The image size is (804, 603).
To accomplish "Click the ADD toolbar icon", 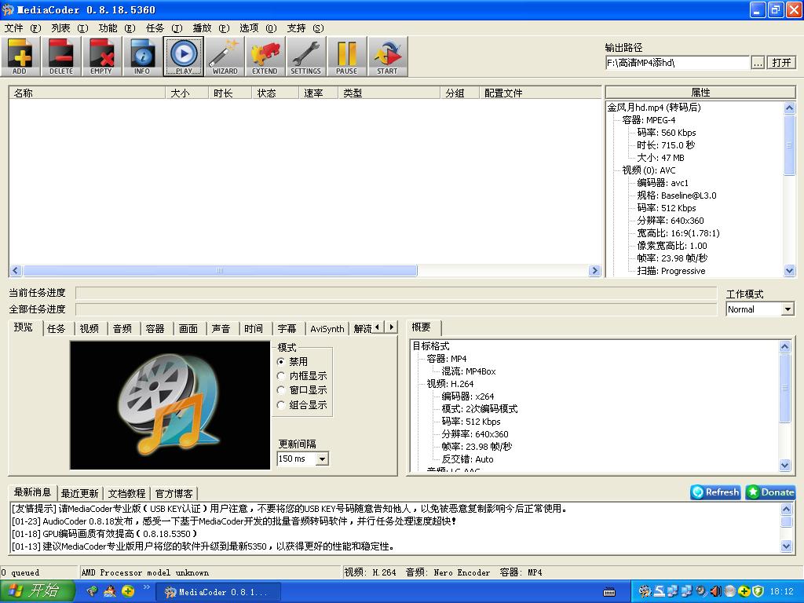I will pos(20,57).
